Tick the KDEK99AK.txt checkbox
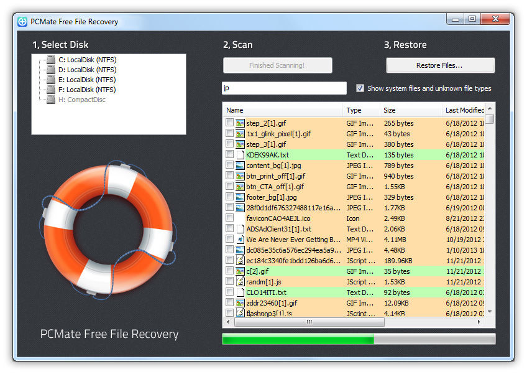Viewport: 527px width, 374px height. pyautogui.click(x=229, y=154)
